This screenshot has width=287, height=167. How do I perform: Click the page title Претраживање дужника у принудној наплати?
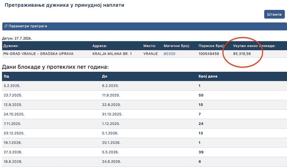65,5
